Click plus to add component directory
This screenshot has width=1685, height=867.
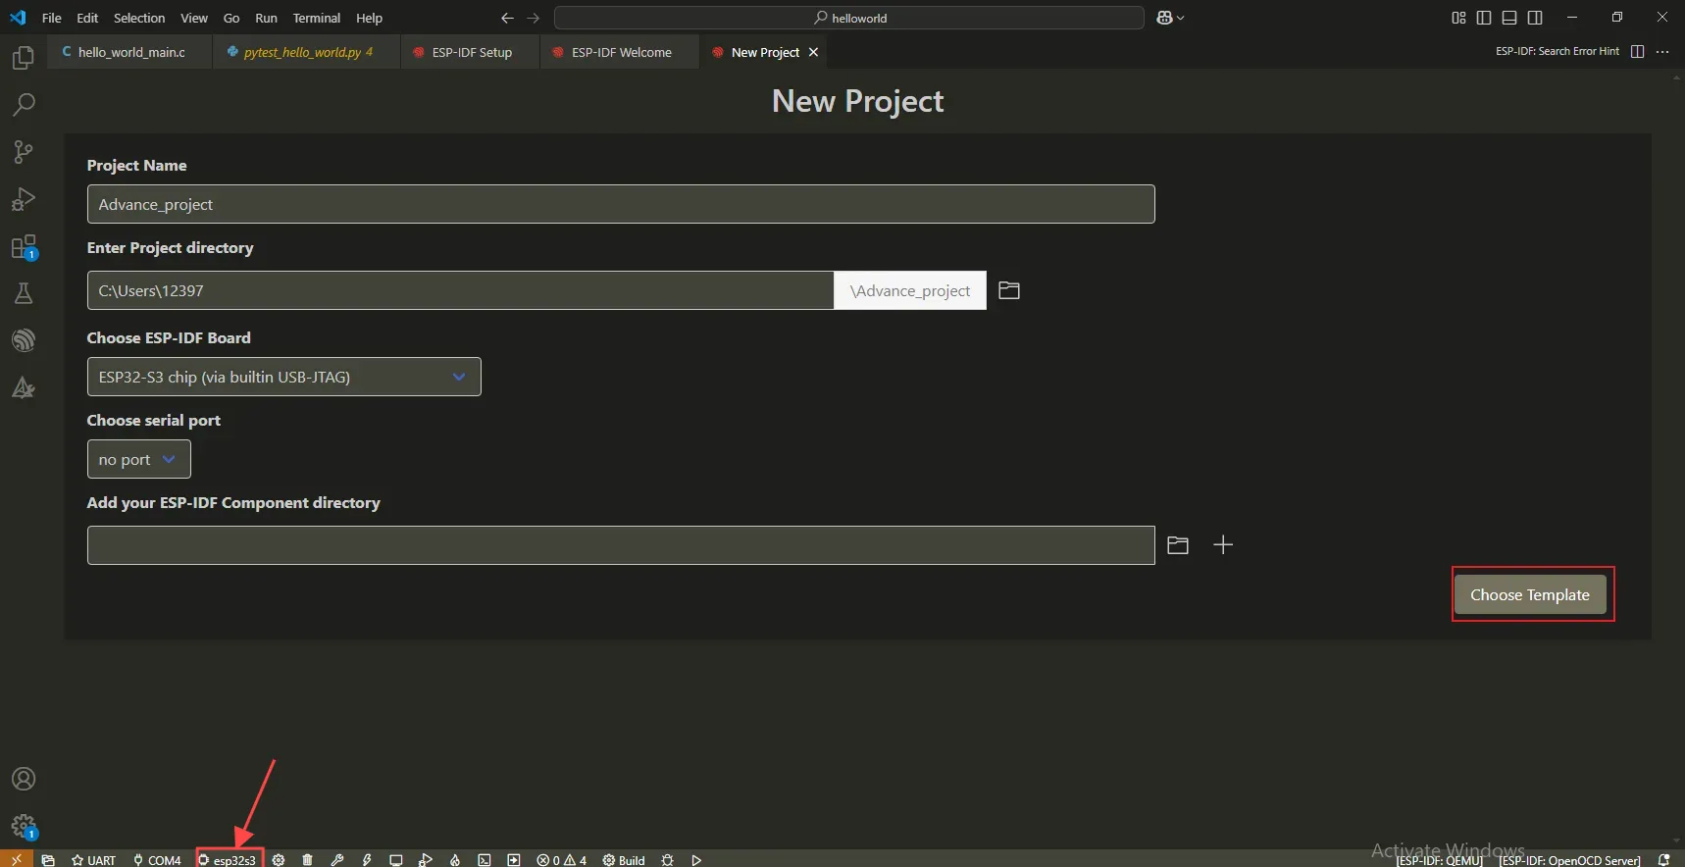pyautogui.click(x=1223, y=545)
